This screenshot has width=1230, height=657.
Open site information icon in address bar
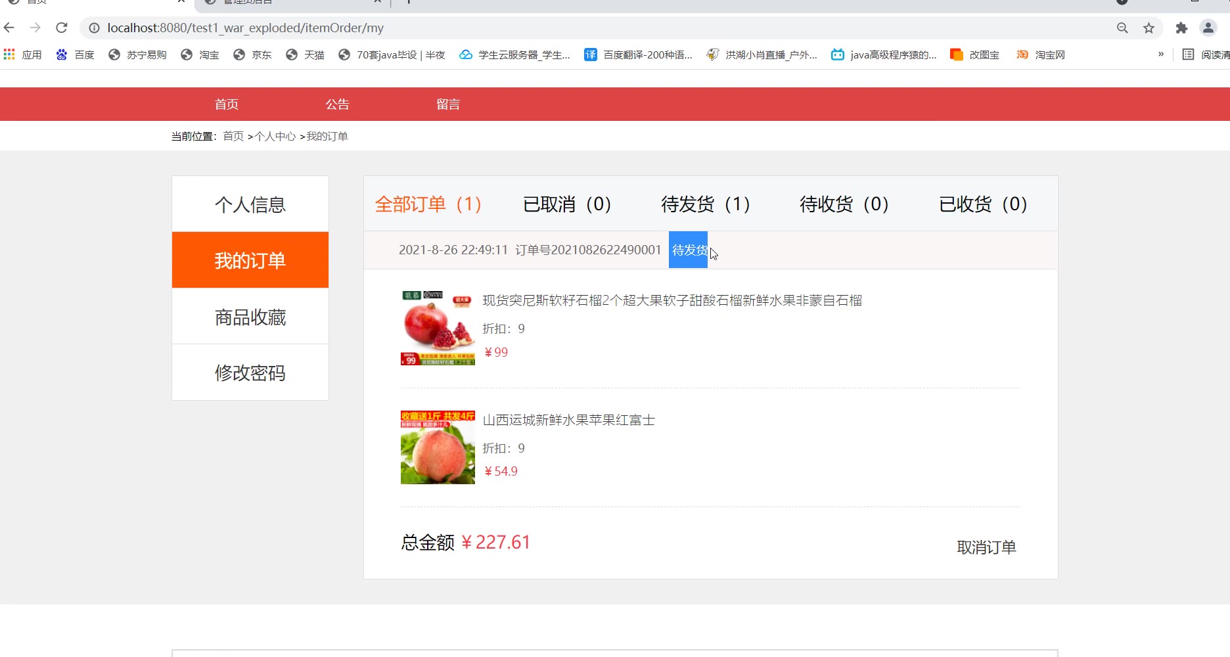[x=94, y=28]
